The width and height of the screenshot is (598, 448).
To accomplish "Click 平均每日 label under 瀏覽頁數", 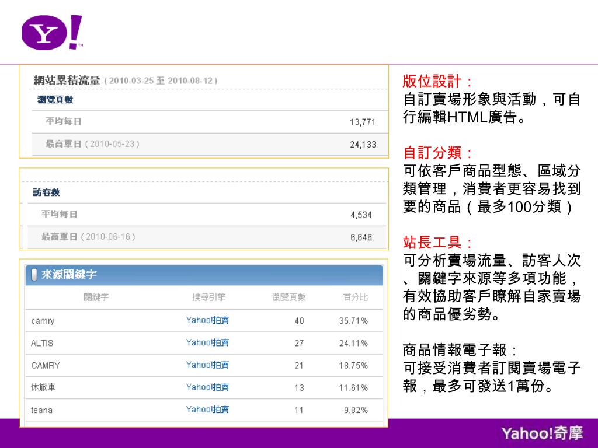I will pyautogui.click(x=64, y=121).
